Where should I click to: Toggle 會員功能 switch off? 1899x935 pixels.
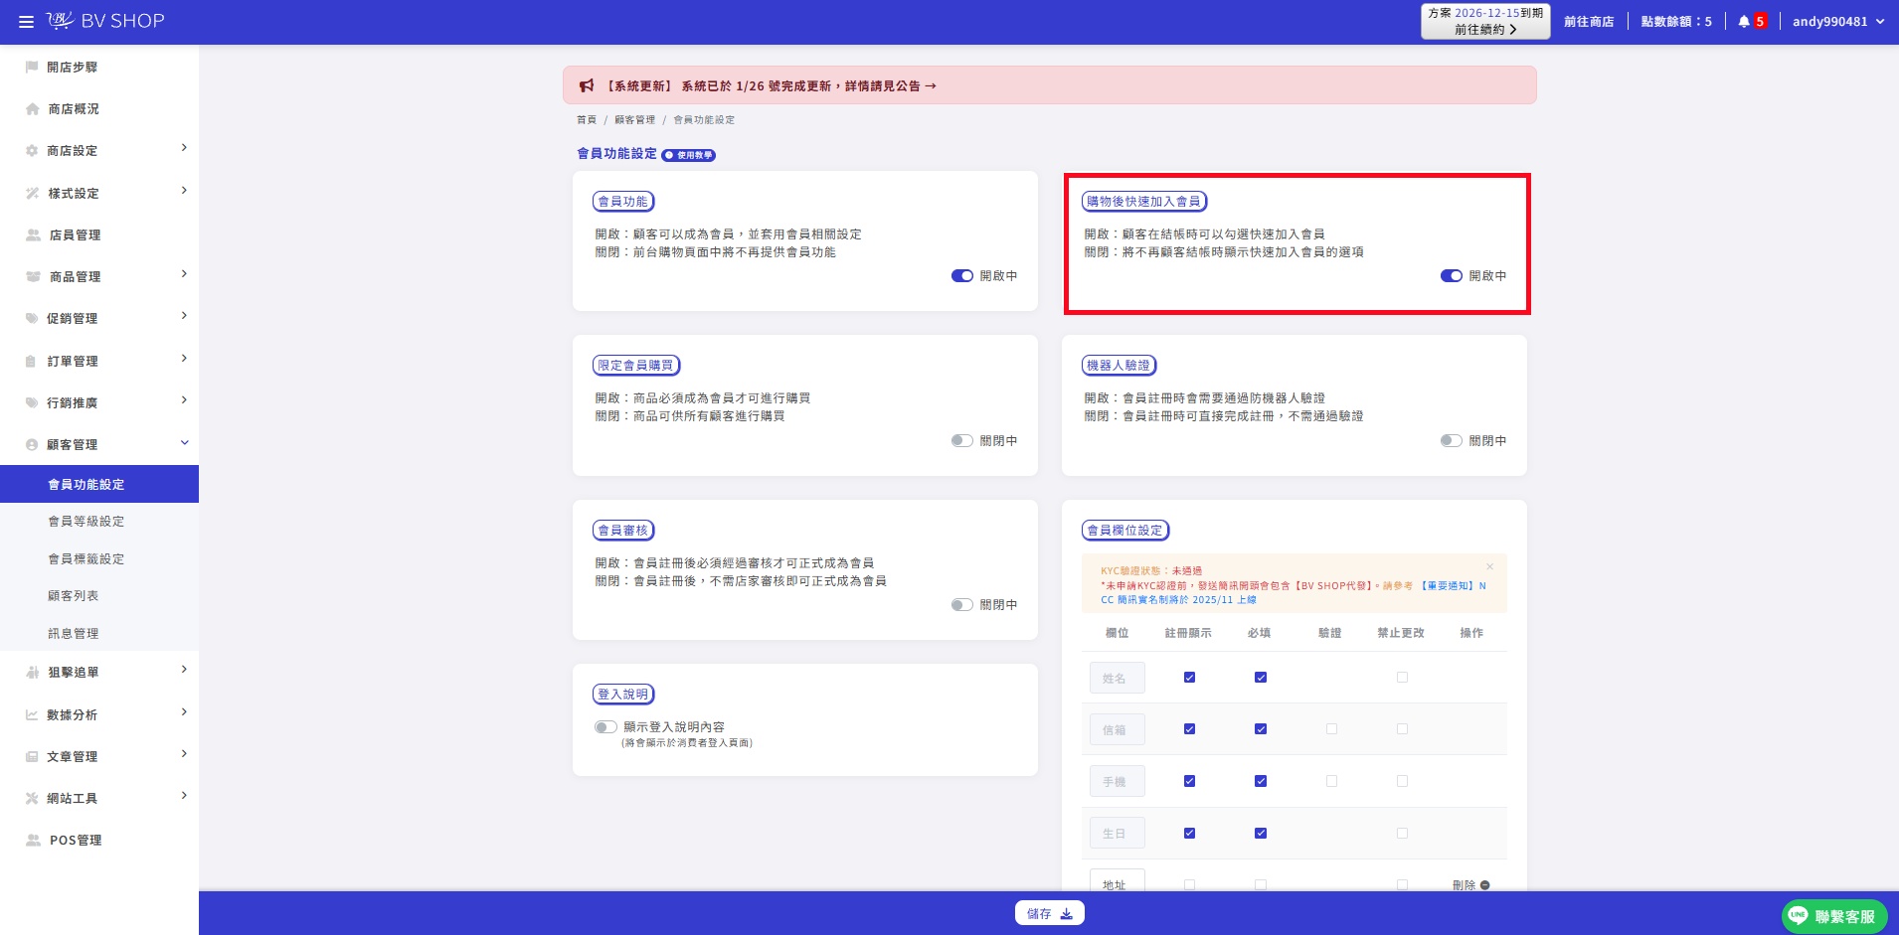pos(961,276)
